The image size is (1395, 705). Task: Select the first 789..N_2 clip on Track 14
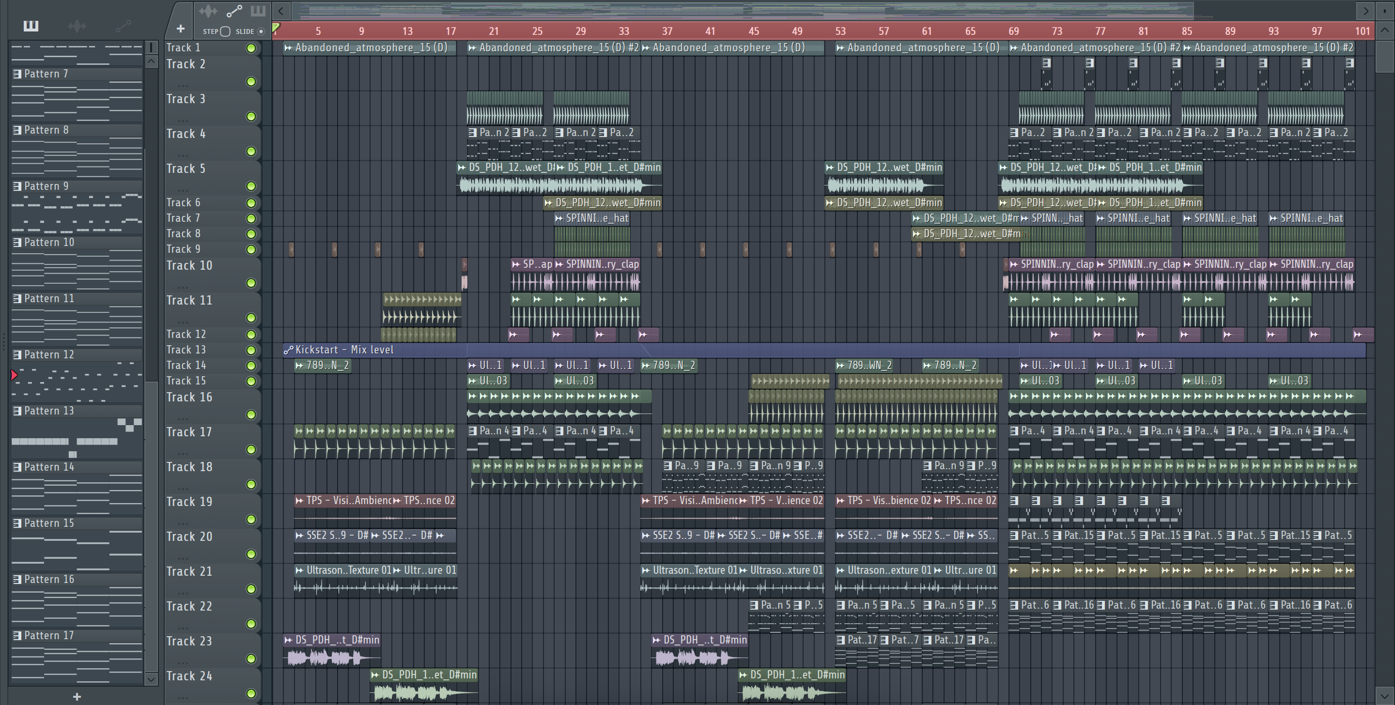point(322,366)
